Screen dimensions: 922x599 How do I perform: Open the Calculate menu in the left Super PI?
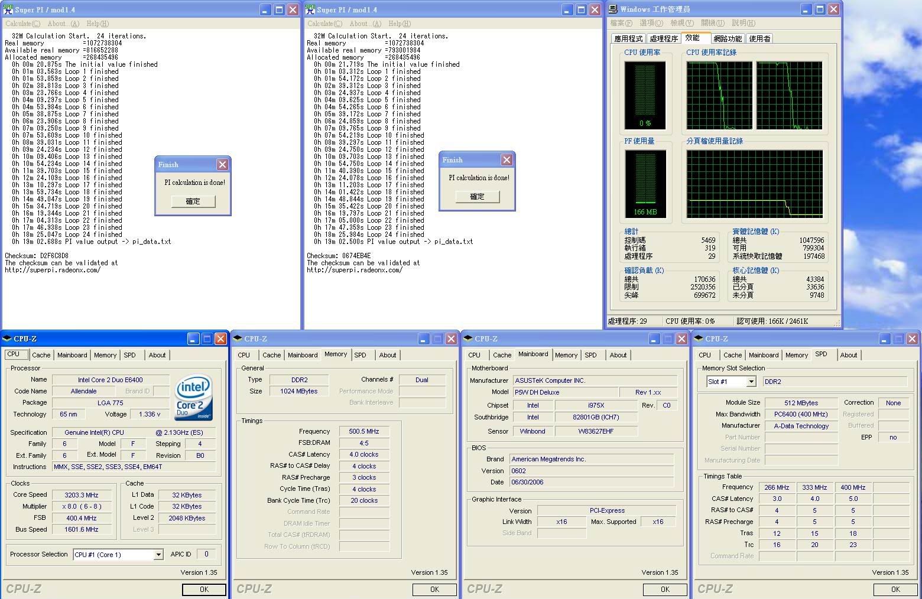[22, 24]
